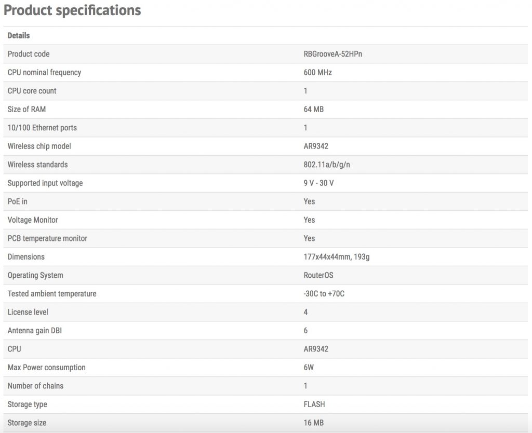Click the 9 V - 30 V voltage value
The image size is (532, 433).
click(318, 183)
